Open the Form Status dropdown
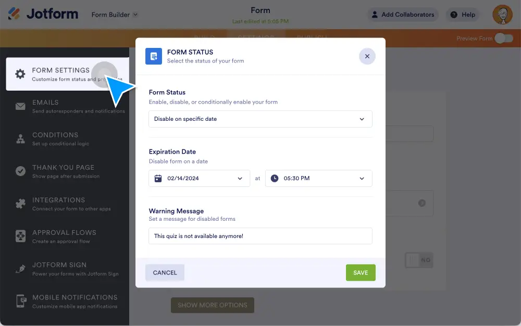 click(x=260, y=119)
